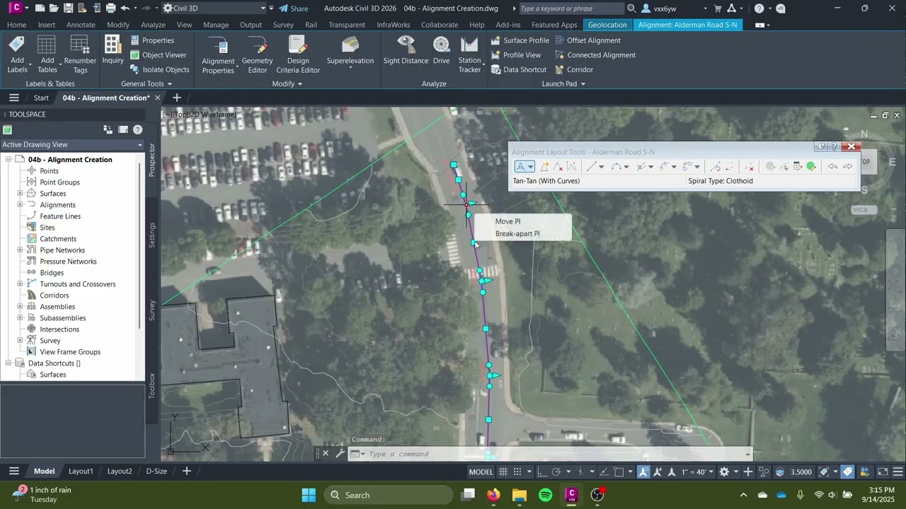
Task: Click the Share button
Action: click(x=293, y=8)
